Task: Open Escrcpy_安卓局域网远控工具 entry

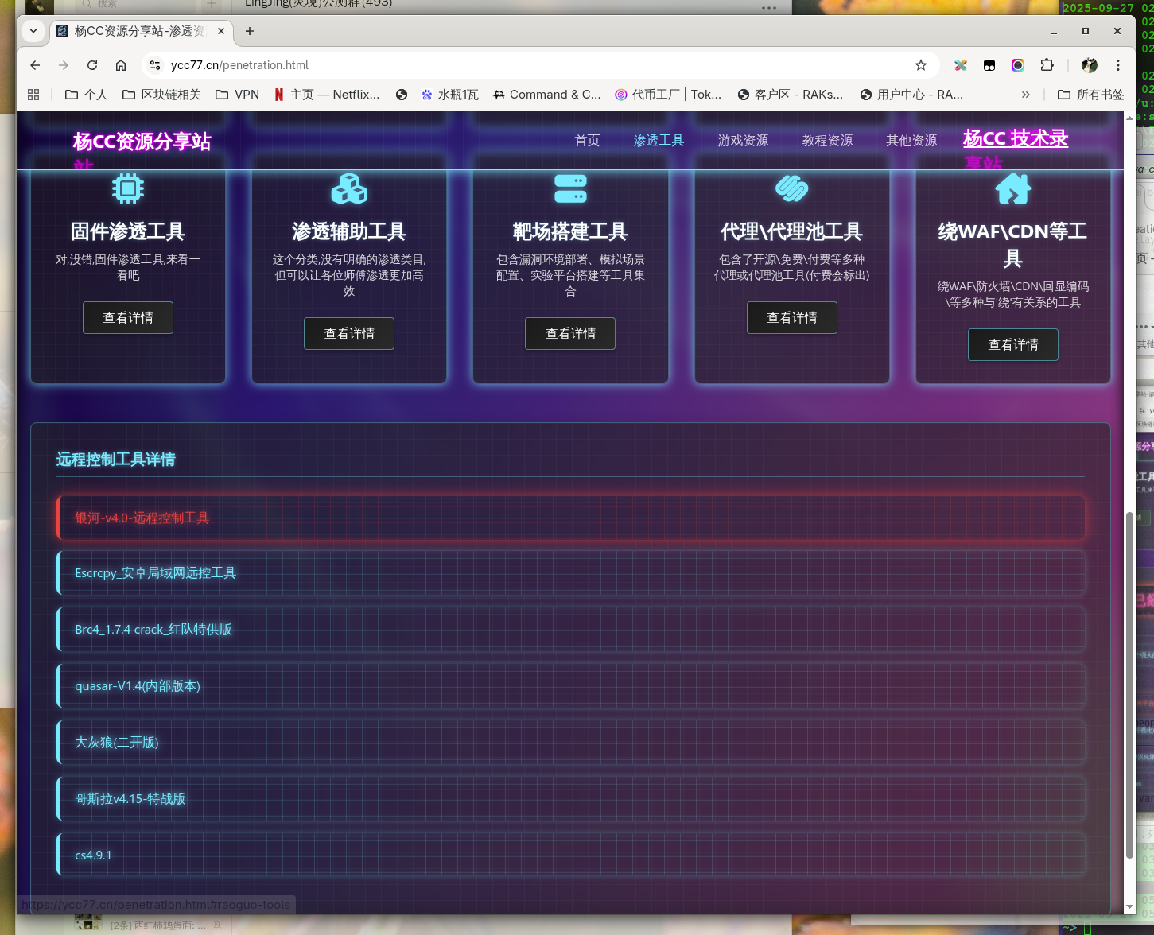Action: (571, 573)
